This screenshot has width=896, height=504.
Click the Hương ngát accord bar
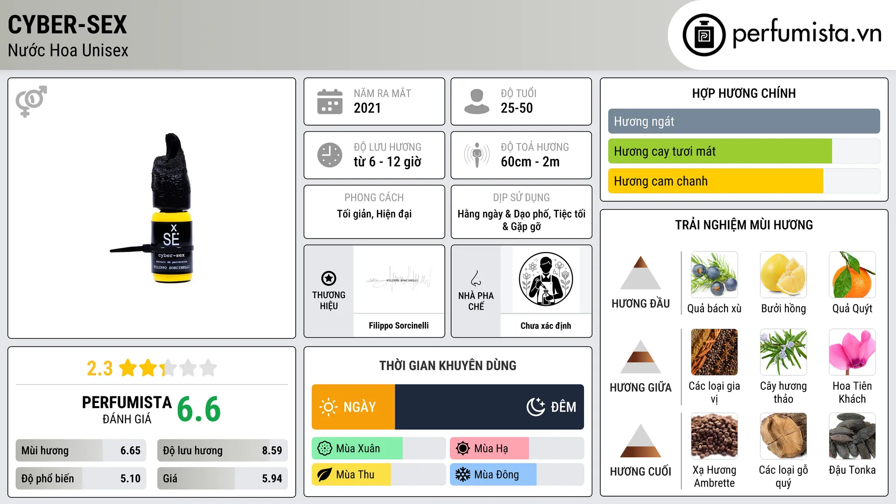pos(744,121)
